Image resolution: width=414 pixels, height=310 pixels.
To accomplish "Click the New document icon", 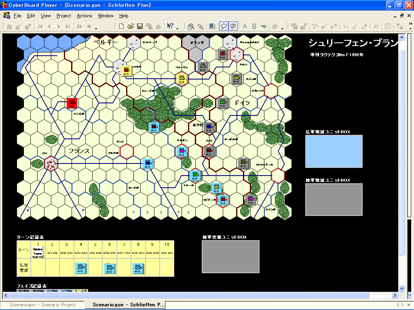I will [121, 26].
